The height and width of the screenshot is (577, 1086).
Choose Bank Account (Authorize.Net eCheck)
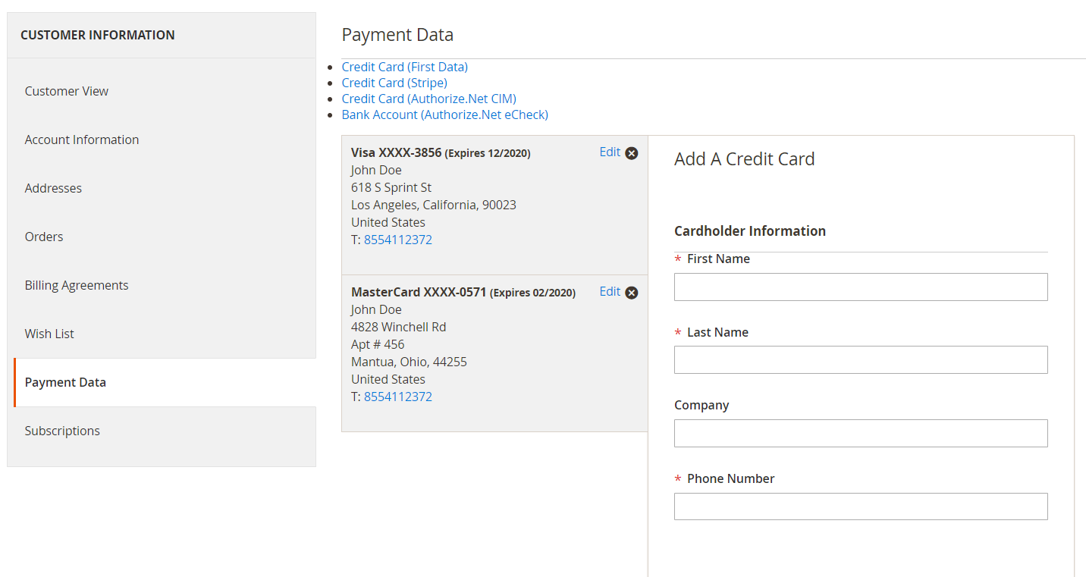coord(444,114)
